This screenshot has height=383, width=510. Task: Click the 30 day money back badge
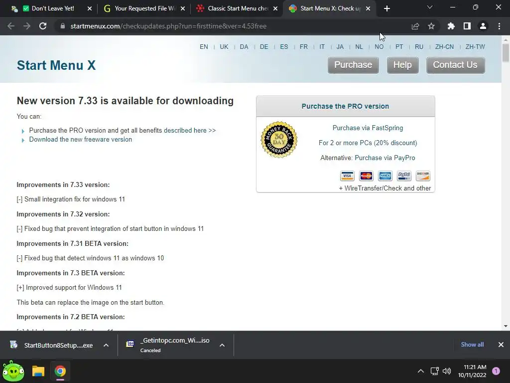279,140
